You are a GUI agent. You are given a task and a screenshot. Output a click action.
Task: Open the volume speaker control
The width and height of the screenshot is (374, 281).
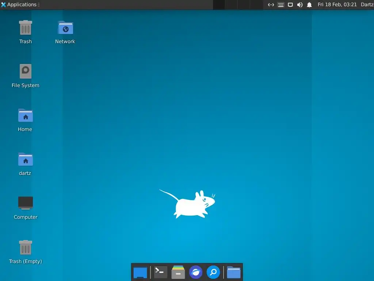click(x=300, y=4)
